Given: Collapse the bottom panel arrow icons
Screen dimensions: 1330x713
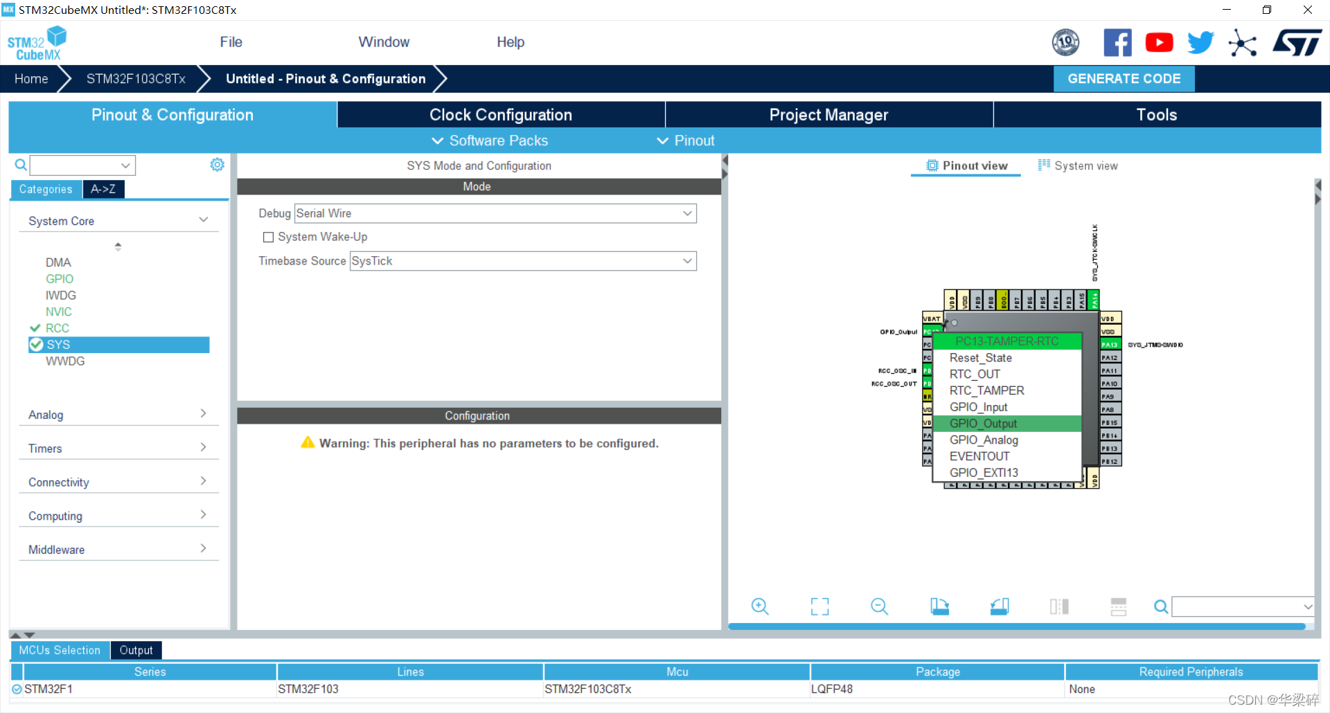Looking at the screenshot, I should [x=22, y=635].
